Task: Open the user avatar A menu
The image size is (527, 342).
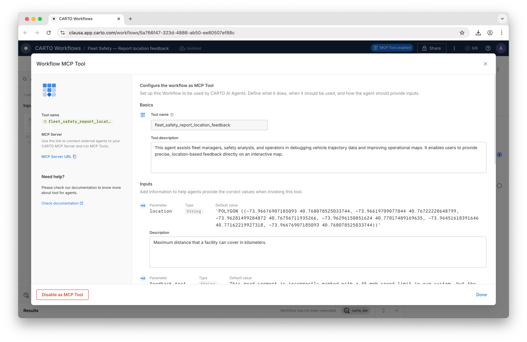Action: pos(501,48)
